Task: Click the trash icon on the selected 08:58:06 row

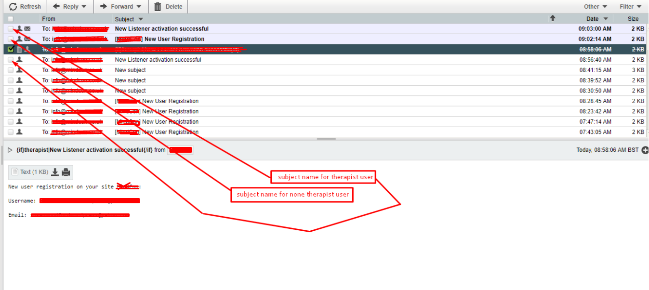Action: pos(19,49)
